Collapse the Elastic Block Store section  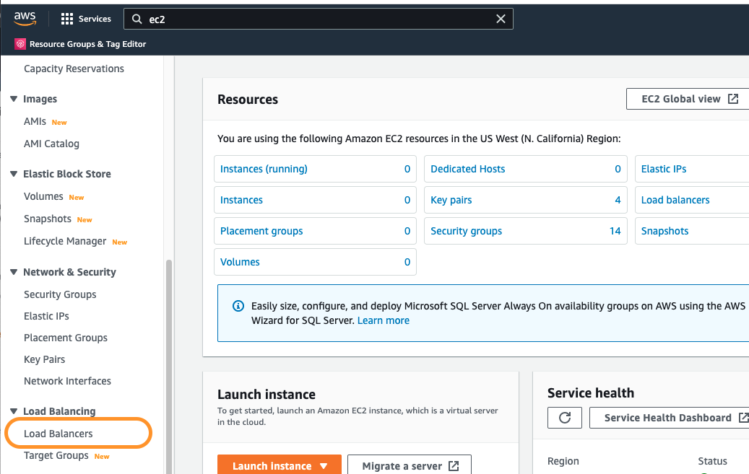click(14, 174)
